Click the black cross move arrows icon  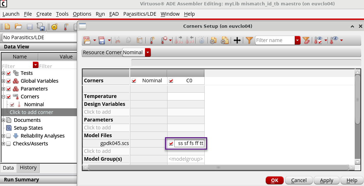pos(237,40)
